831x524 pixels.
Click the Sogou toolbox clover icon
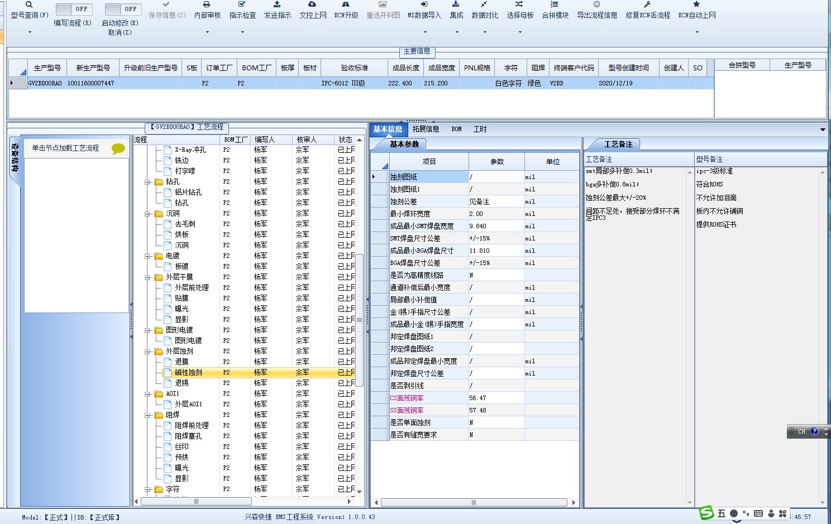[783, 513]
